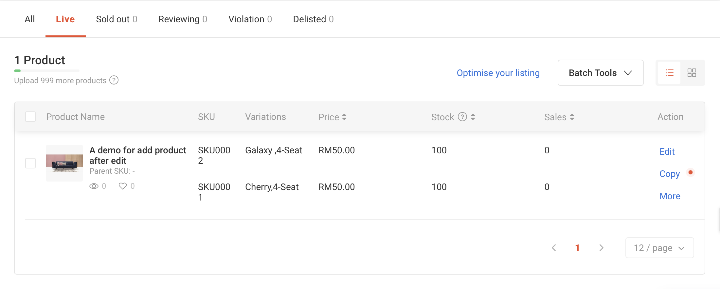Click the Optimise your listing link
This screenshot has height=289, width=720.
[498, 73]
